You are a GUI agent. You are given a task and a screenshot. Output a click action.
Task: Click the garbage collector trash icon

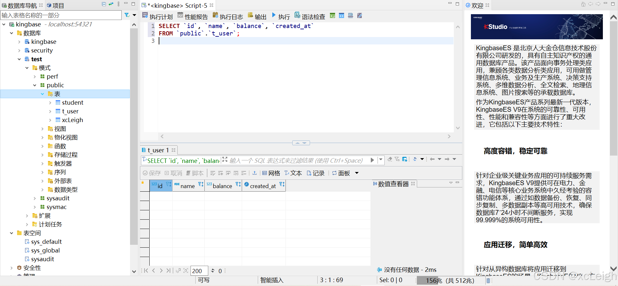[488, 281]
